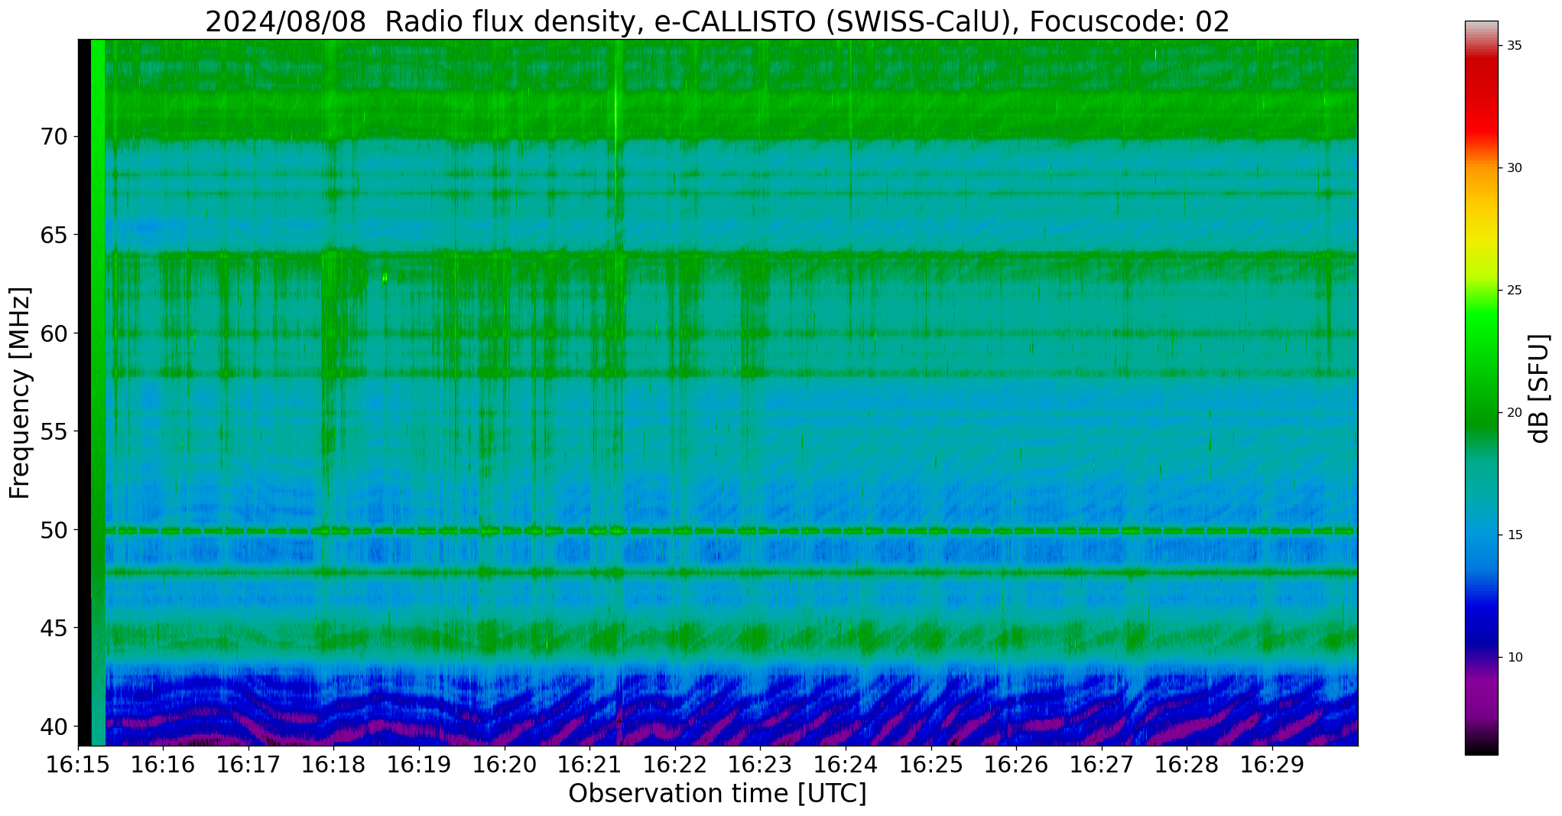Click the 16:28 time tick label
1562x816 pixels.
(x=1187, y=765)
